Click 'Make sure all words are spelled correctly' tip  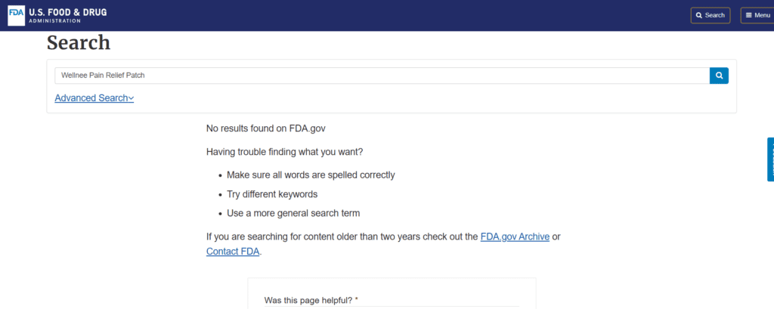(311, 175)
